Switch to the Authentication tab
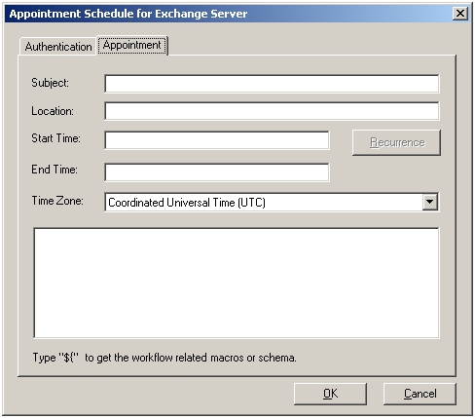Screen dimensions: 475x418 (58, 47)
